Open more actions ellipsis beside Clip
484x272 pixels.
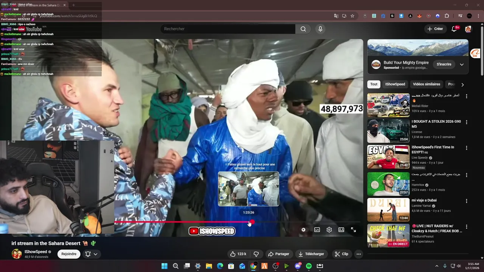[x=358, y=254]
